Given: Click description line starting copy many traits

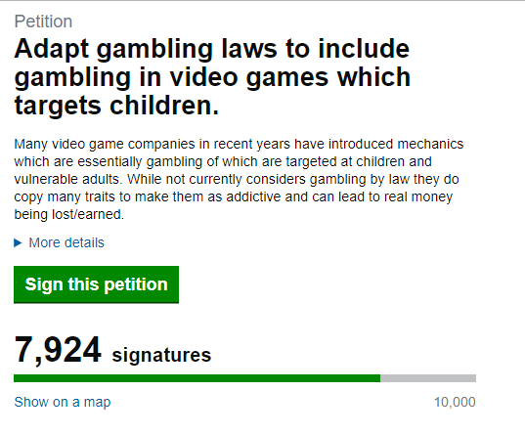Looking at the screenshot, I should [x=234, y=196].
